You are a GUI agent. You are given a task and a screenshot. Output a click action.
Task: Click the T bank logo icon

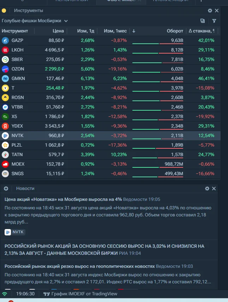pyautogui.click(x=5, y=88)
